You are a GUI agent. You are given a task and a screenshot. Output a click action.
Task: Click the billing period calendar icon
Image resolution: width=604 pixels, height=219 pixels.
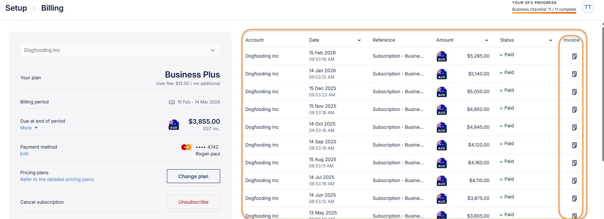pos(172,102)
